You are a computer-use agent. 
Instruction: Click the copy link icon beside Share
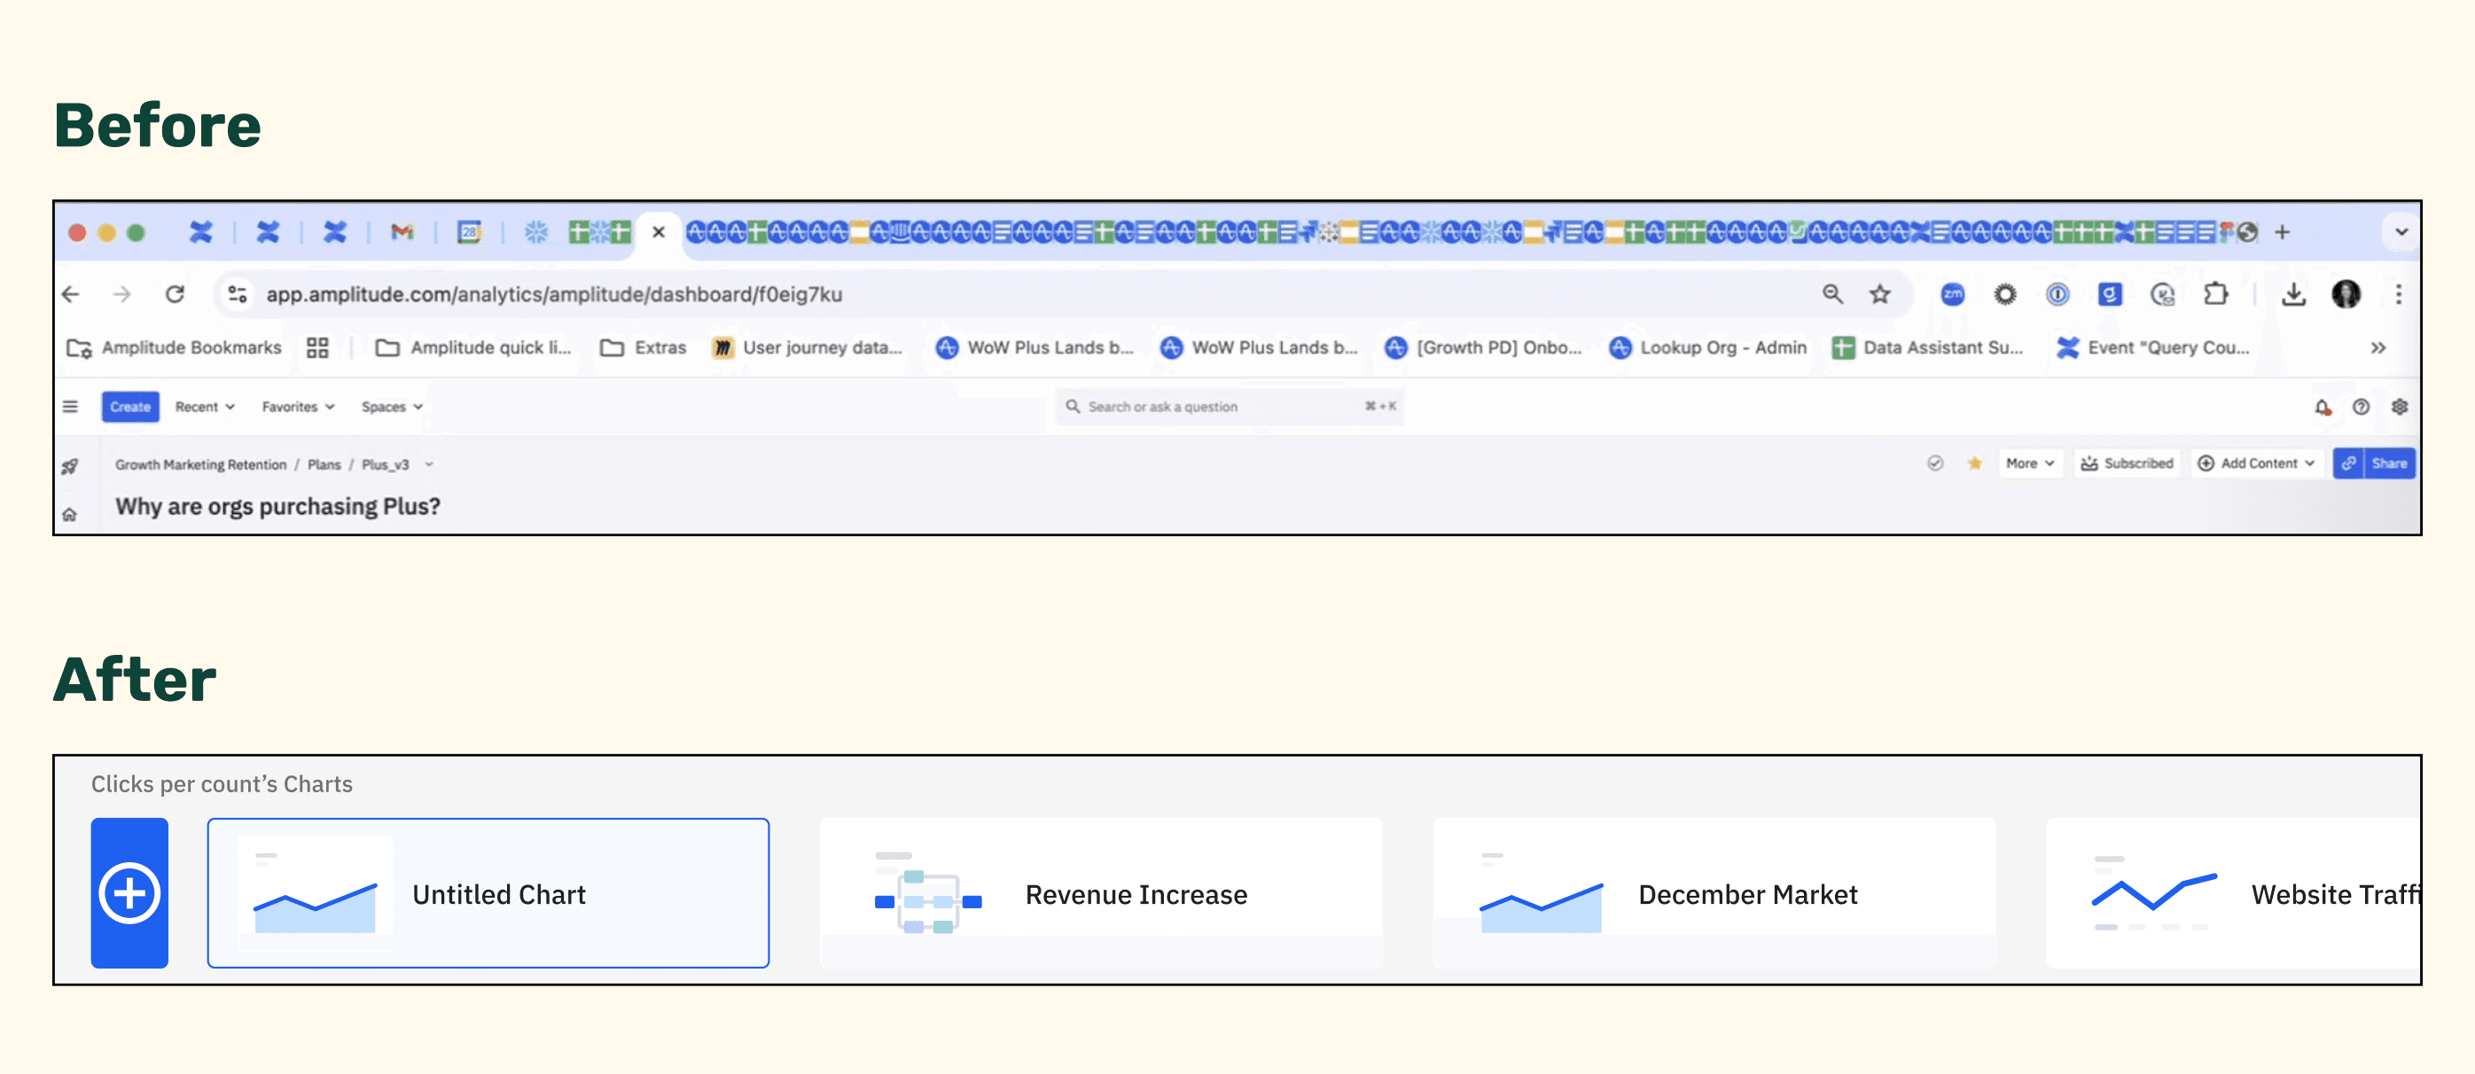[x=2348, y=463]
